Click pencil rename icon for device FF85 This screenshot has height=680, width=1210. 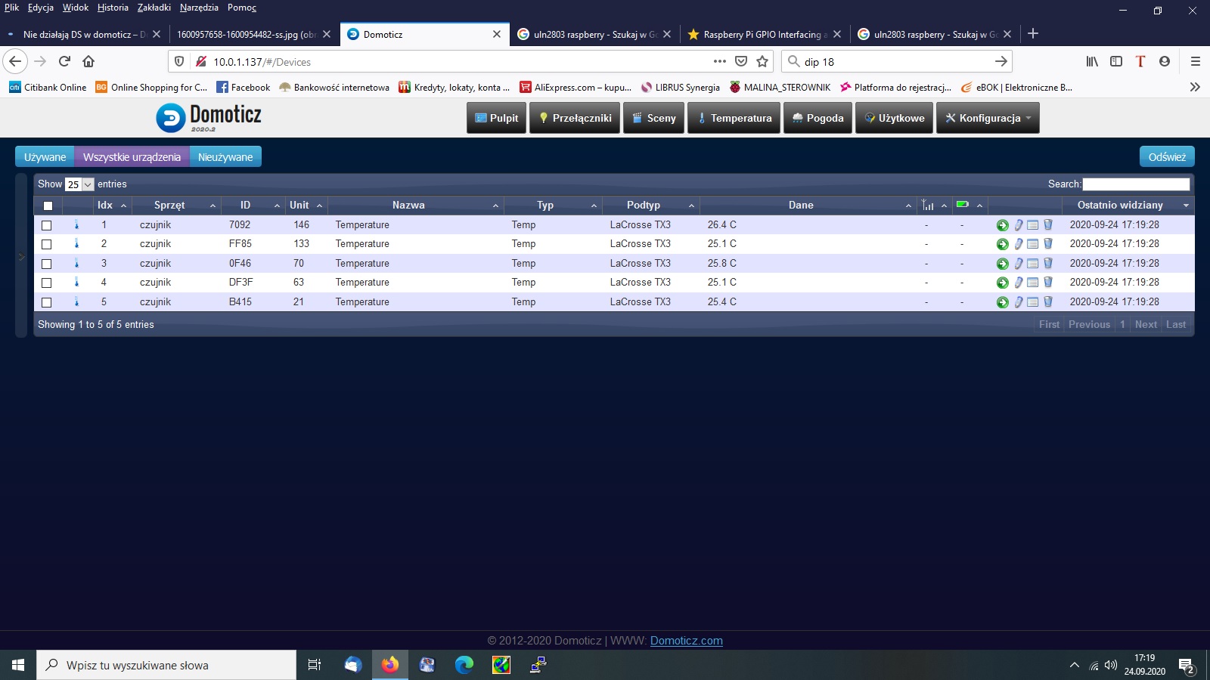1019,244
